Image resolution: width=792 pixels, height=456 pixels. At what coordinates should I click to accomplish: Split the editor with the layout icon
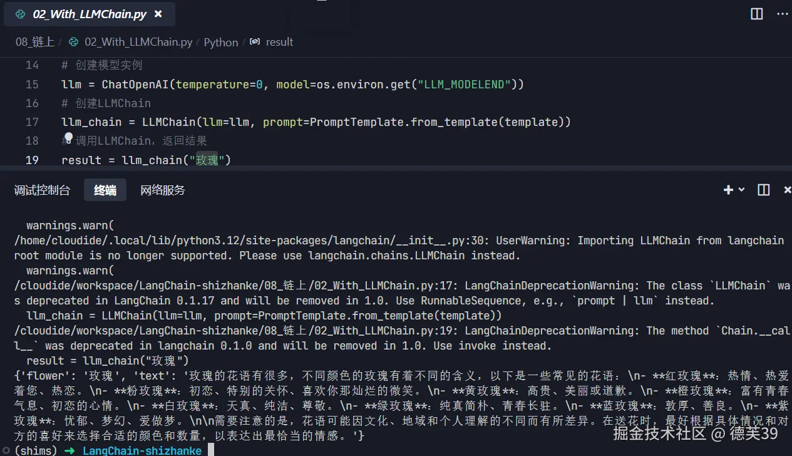pyautogui.click(x=756, y=14)
